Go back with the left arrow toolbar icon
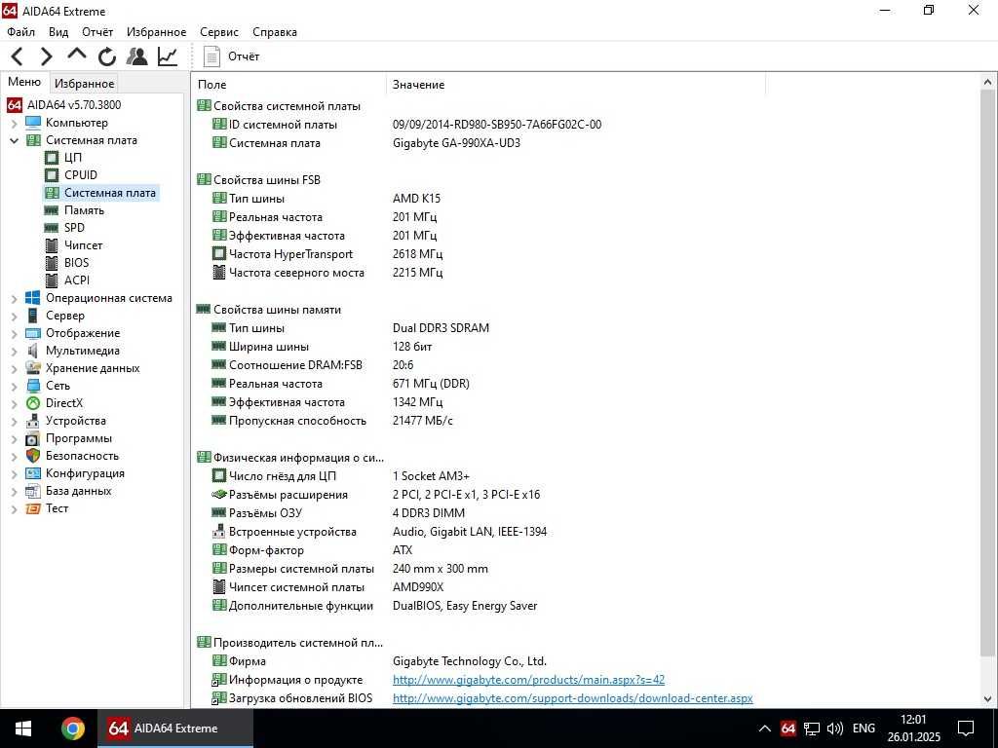 [18, 56]
